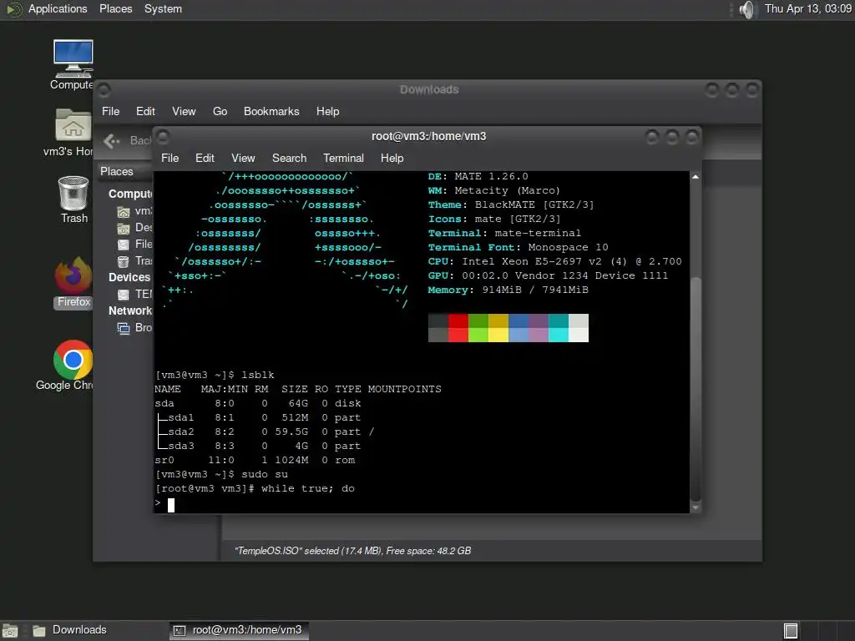Click the vm3 home icon in the Places sidebar
This screenshot has height=641, width=855.
point(124,211)
